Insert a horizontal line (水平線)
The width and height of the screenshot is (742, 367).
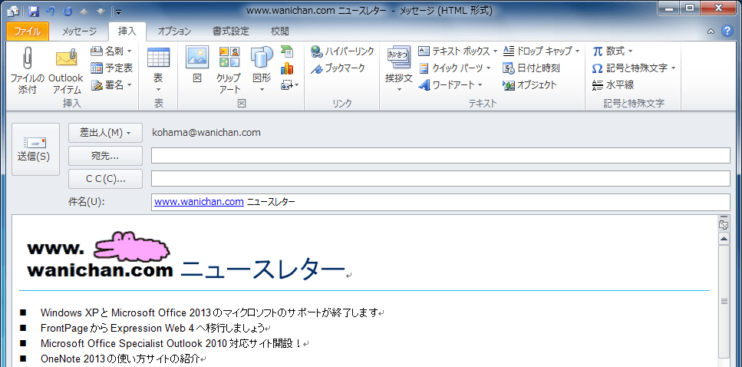(613, 84)
